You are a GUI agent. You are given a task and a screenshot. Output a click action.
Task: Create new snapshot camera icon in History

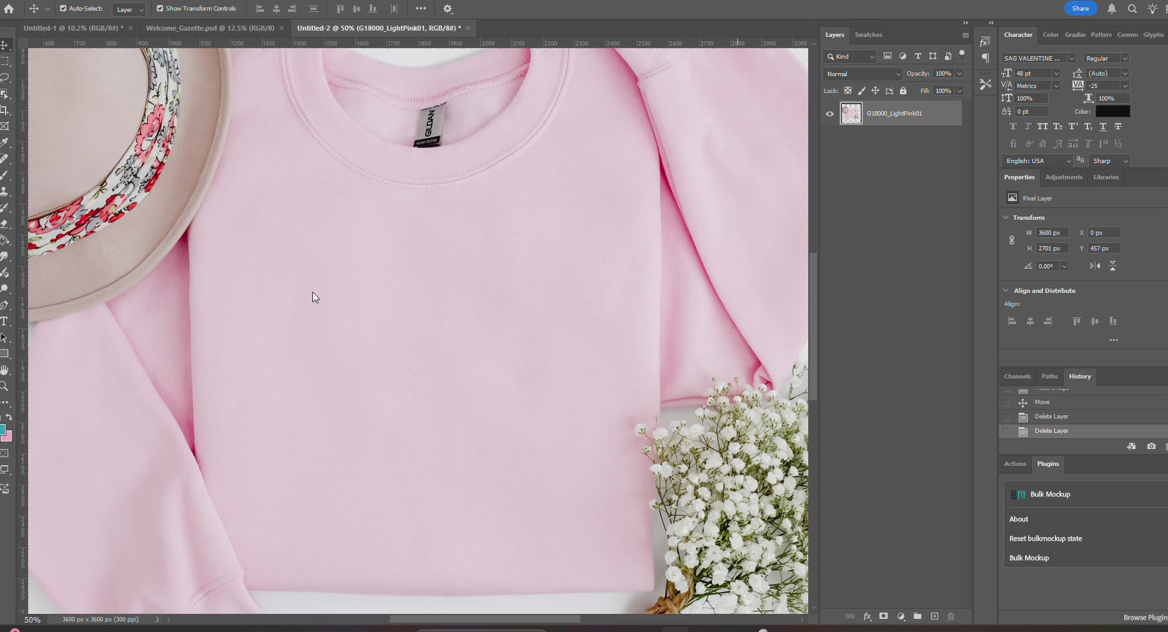point(1151,447)
